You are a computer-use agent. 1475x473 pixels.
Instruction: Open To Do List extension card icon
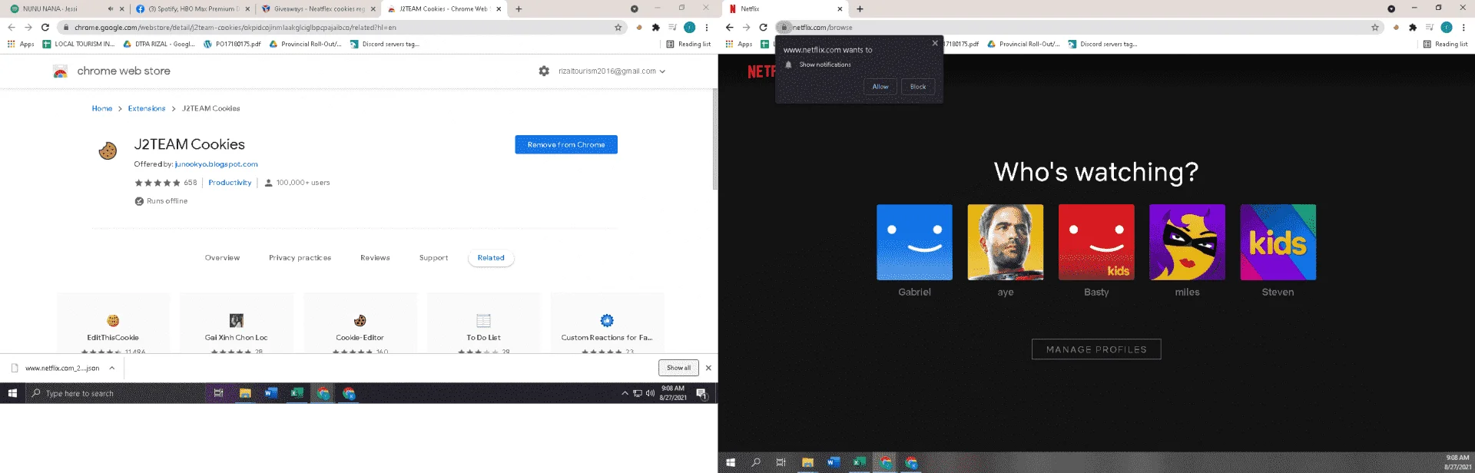point(483,320)
